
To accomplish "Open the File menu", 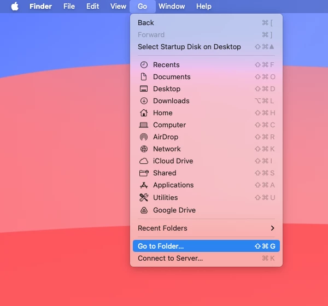I will 69,6.
